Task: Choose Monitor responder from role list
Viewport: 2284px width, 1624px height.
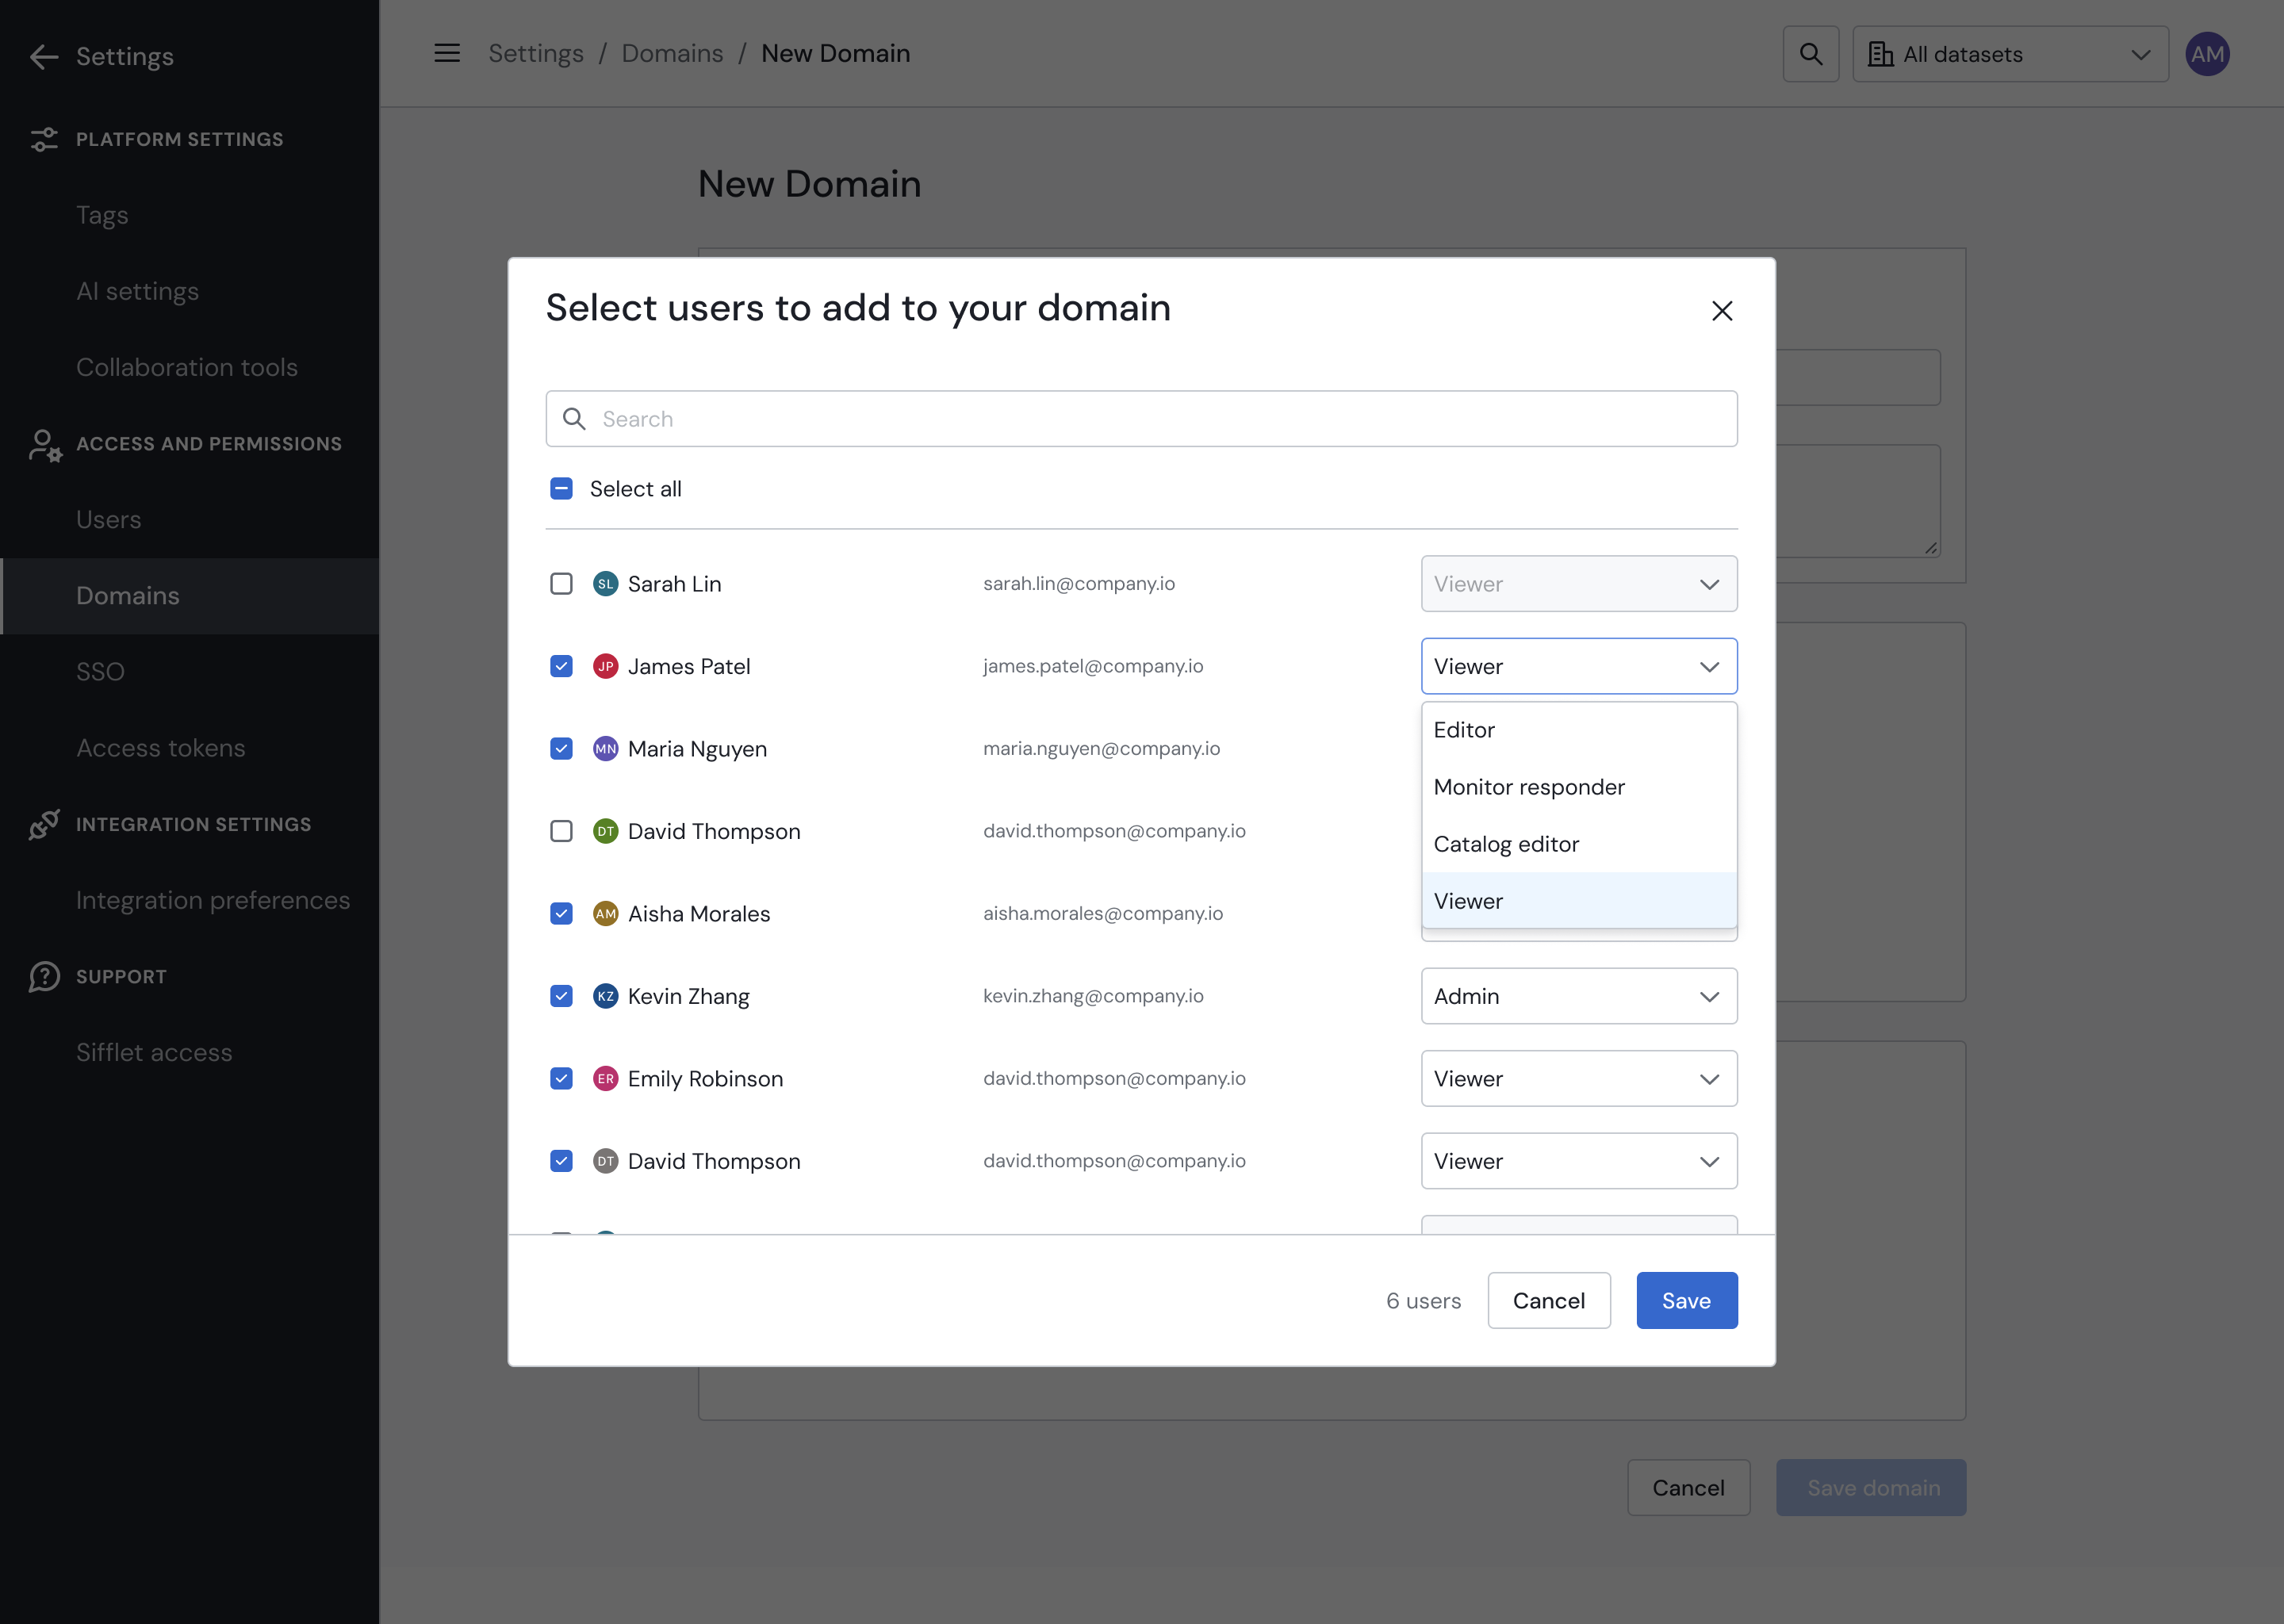Action: [x=1528, y=787]
